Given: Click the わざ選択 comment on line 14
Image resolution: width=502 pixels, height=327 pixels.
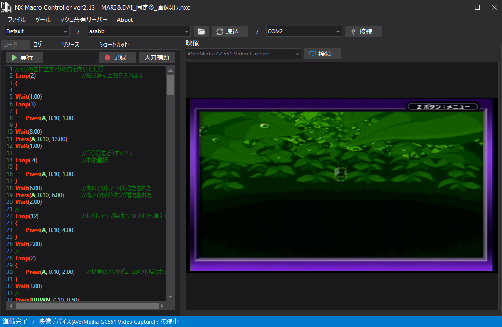Looking at the screenshot, I should point(95,160).
